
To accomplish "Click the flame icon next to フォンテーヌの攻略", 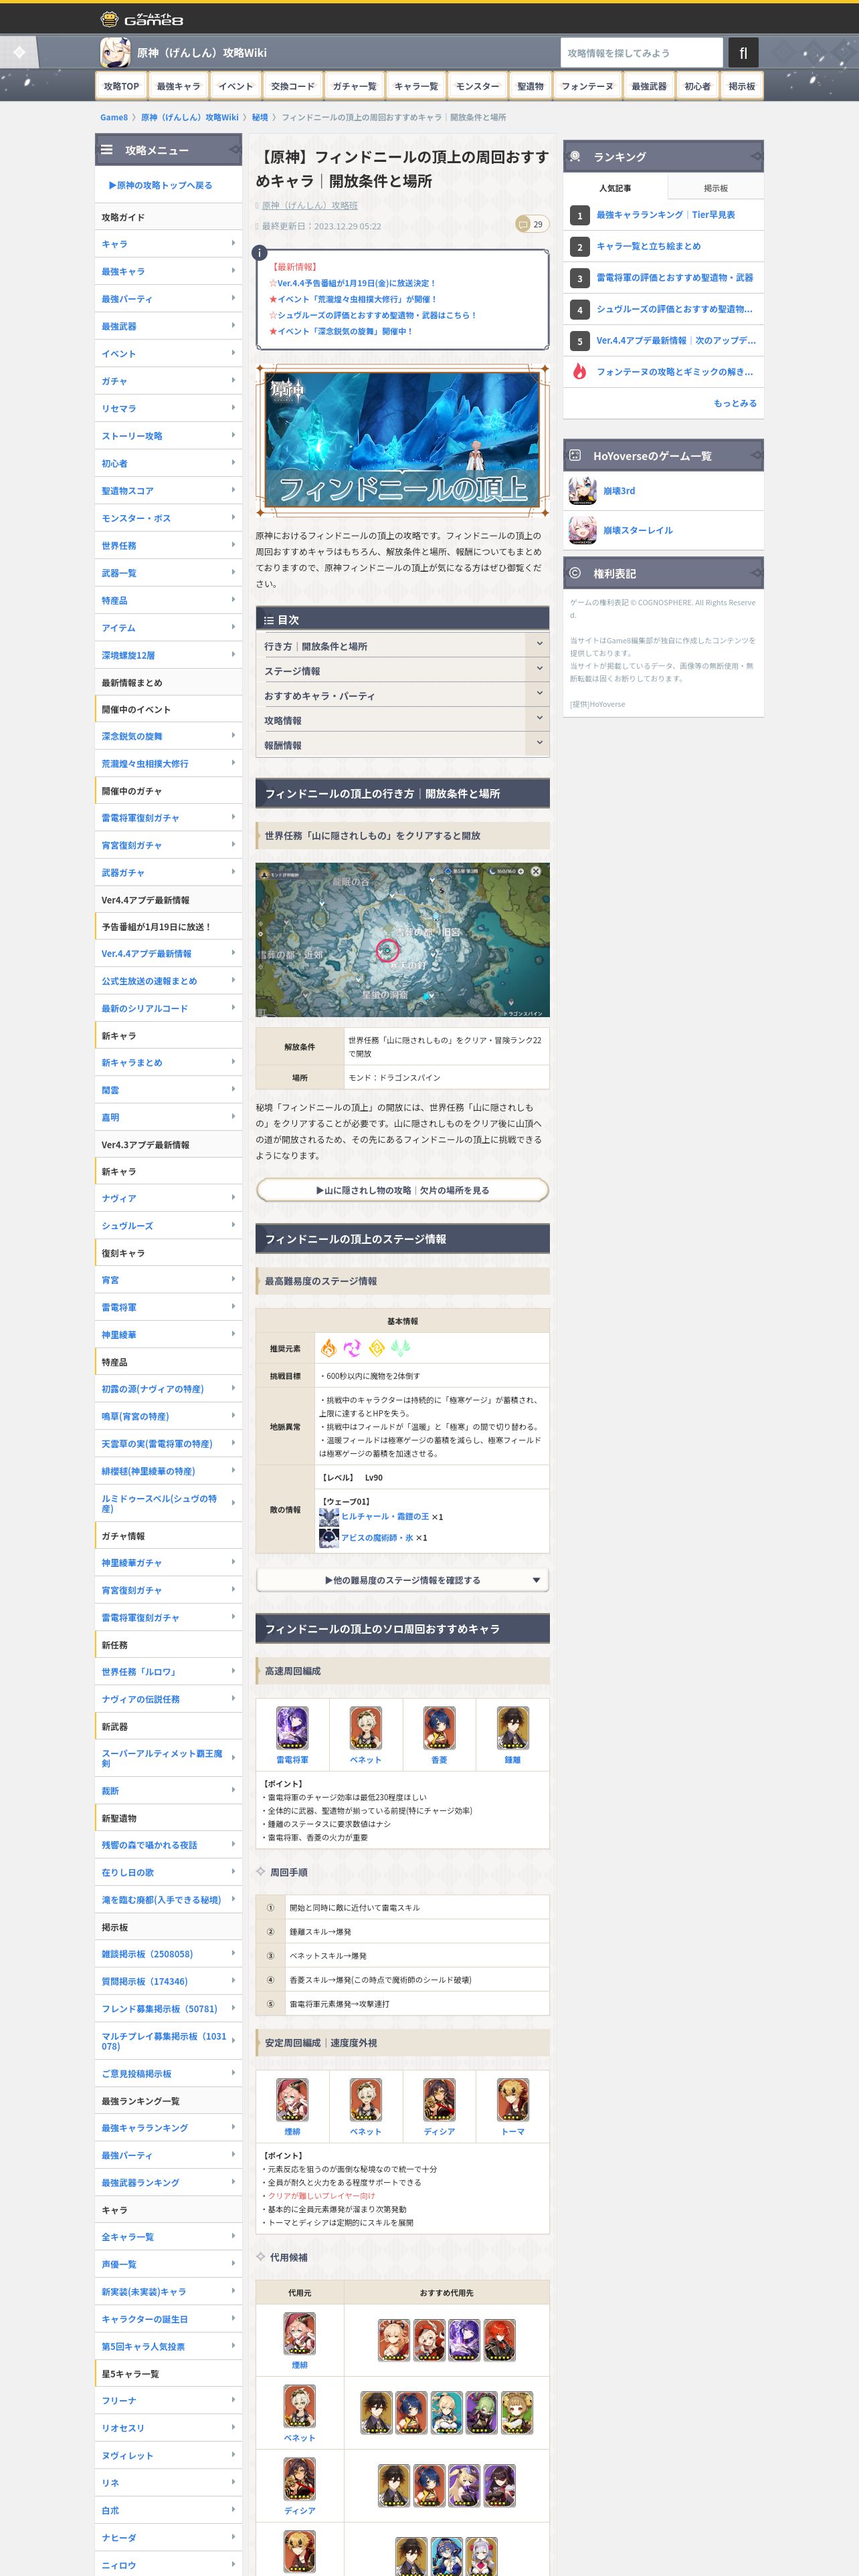I will [579, 372].
